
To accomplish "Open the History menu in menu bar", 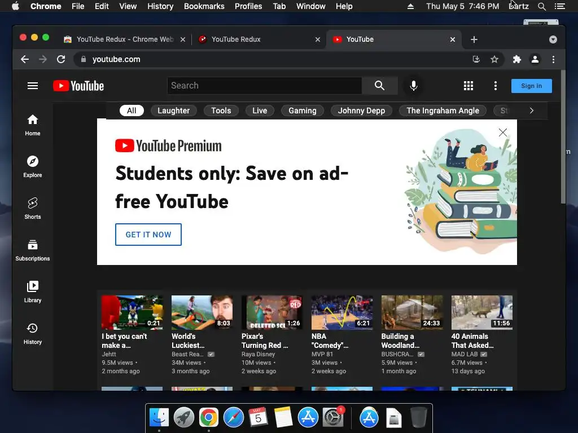I will click(160, 6).
